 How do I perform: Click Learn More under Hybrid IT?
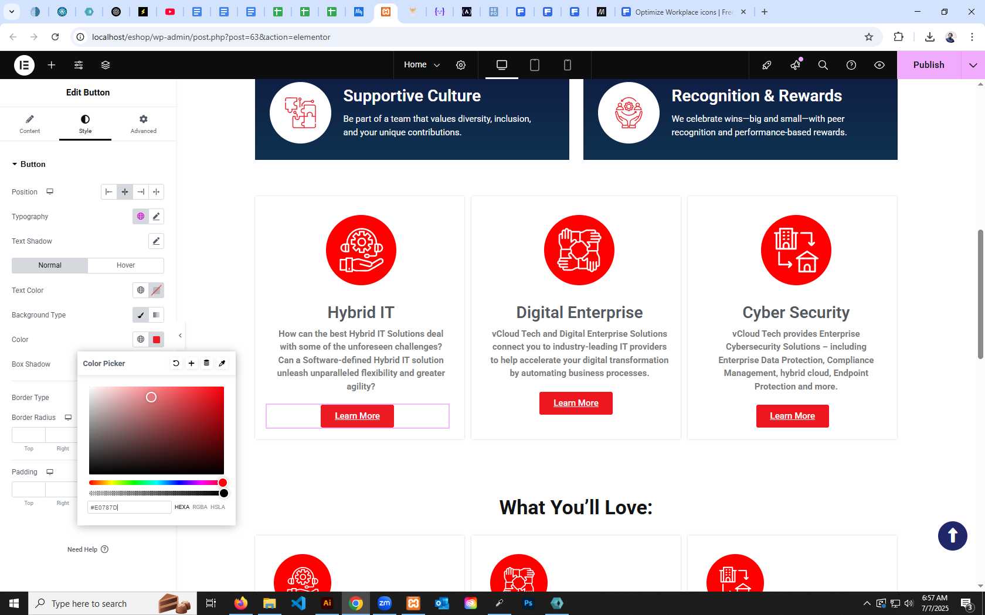[357, 416]
